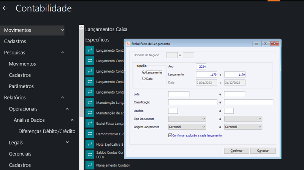
Task: Click the Saldos Contas entry icon
Action: pyautogui.click(x=90, y=155)
